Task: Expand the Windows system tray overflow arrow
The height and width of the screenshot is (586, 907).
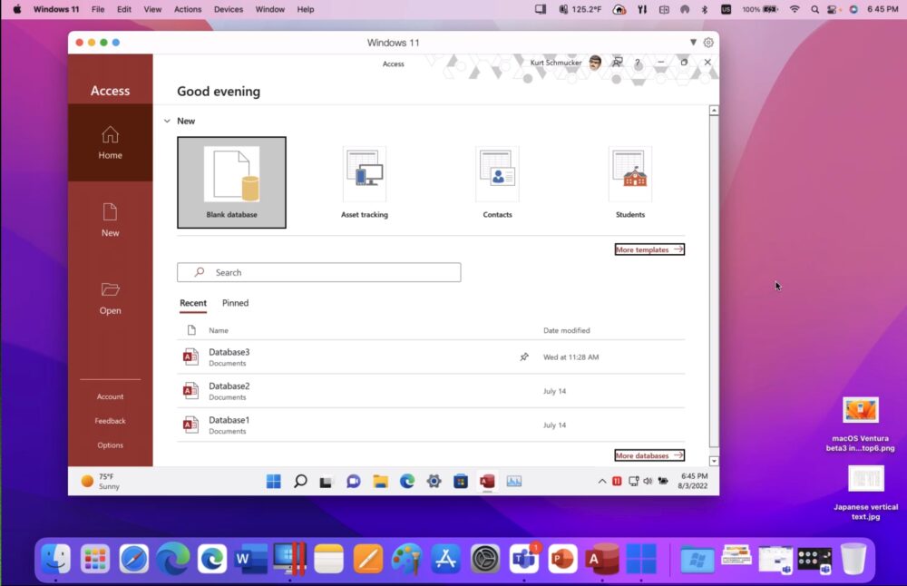Action: pos(601,482)
